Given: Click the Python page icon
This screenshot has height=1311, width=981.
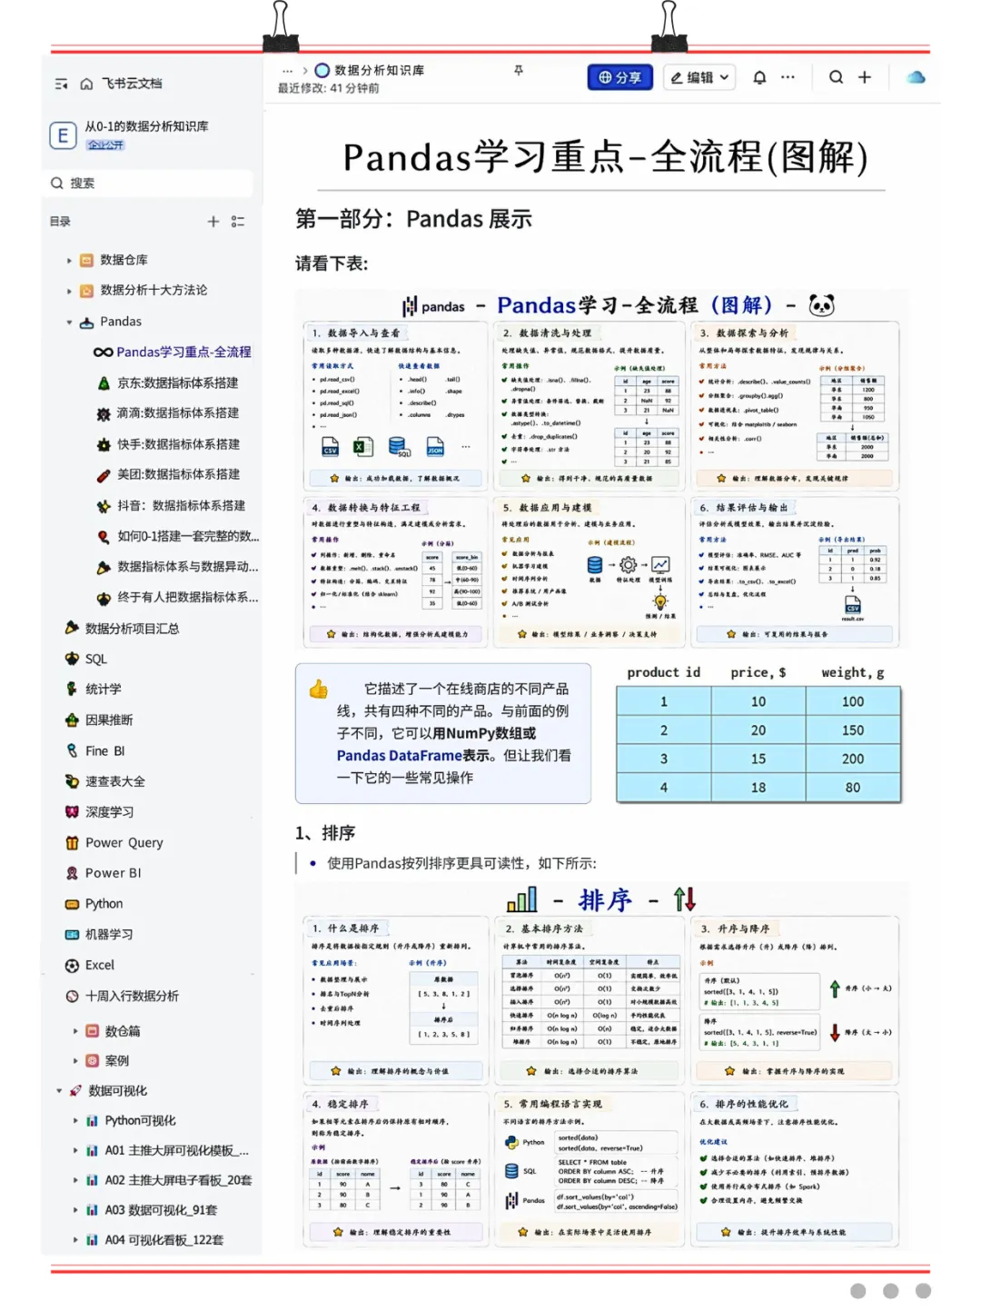Looking at the screenshot, I should [72, 904].
